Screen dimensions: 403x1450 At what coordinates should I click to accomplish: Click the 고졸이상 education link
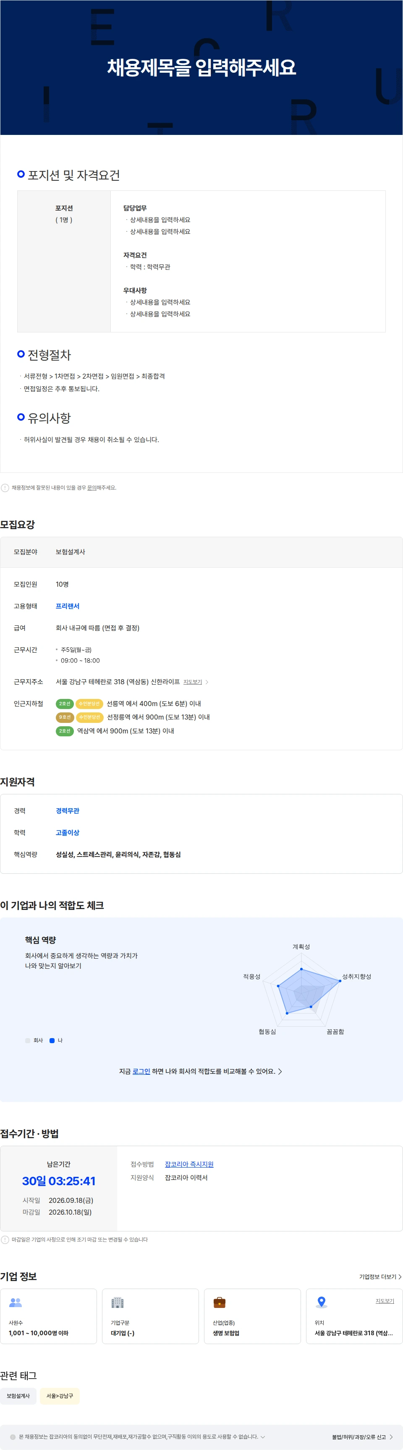tap(68, 833)
